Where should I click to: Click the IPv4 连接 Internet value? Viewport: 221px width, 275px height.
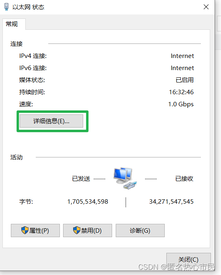(x=182, y=56)
